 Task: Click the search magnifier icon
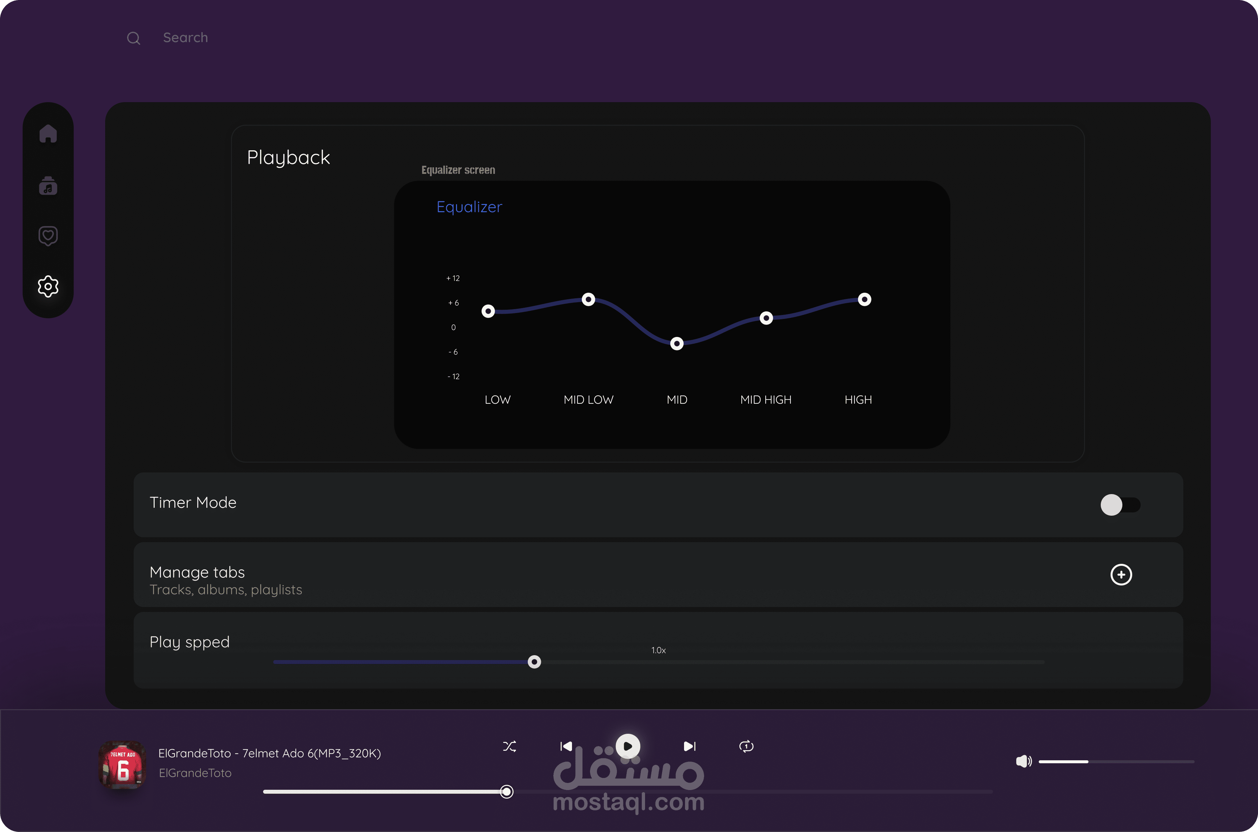(x=134, y=38)
